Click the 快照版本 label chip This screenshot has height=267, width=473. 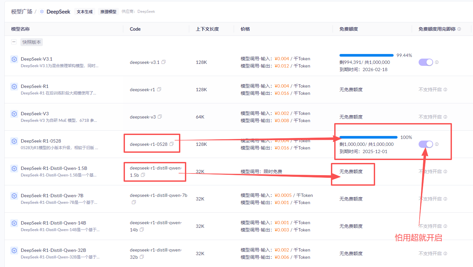(x=31, y=42)
